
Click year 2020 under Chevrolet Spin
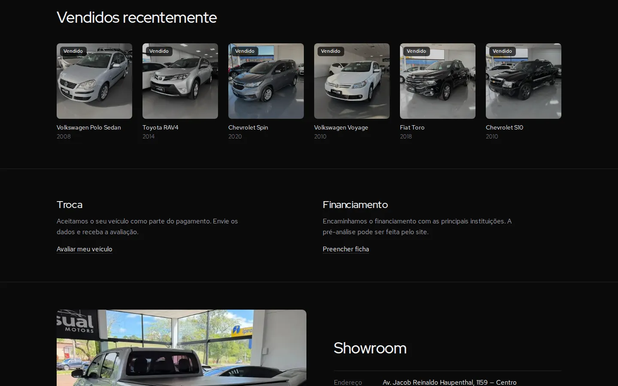point(235,136)
